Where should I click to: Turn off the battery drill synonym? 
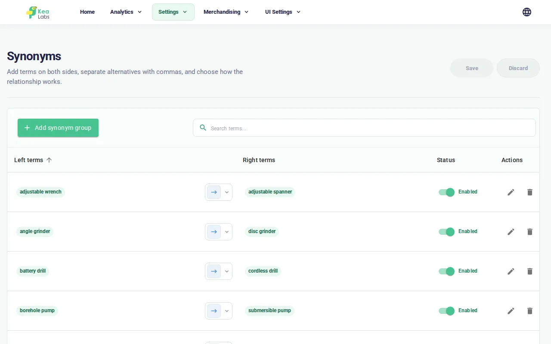click(x=446, y=271)
